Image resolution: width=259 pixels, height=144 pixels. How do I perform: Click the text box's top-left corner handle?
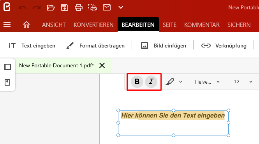[x=118, y=110]
